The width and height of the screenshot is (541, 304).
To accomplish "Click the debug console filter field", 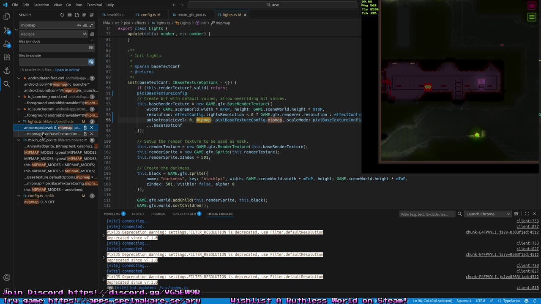I will [x=427, y=214].
